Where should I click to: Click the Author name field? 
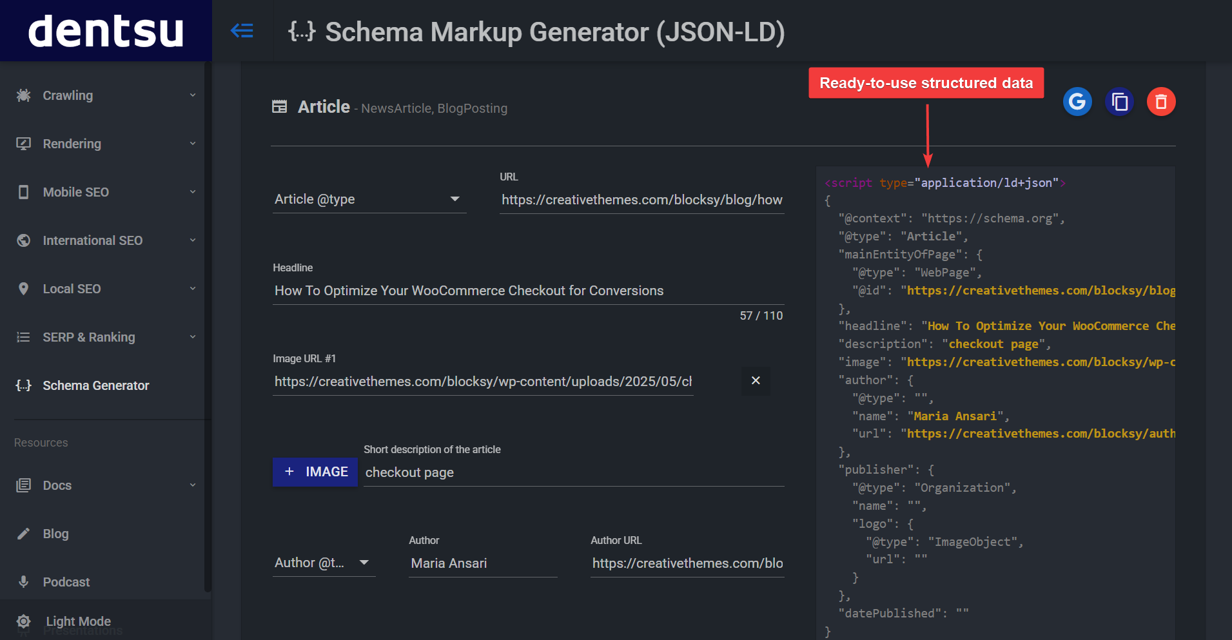coord(483,563)
